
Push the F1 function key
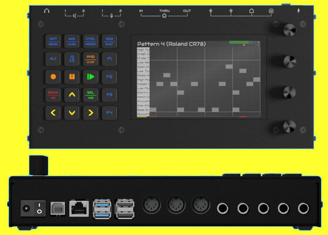coord(109,59)
